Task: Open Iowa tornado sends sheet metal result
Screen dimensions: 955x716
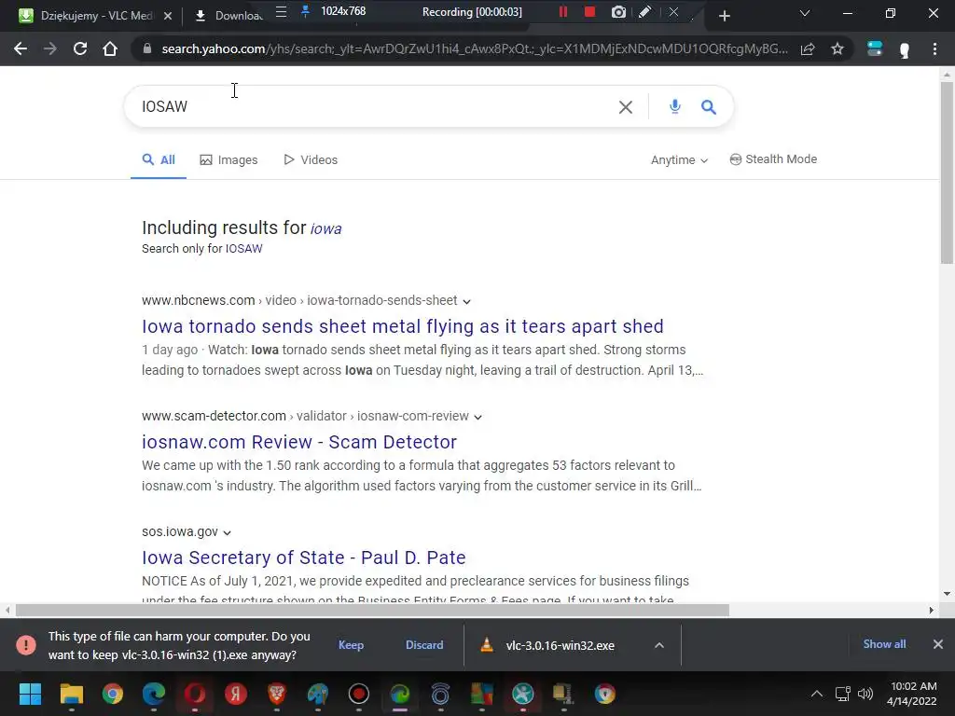Action: click(403, 326)
